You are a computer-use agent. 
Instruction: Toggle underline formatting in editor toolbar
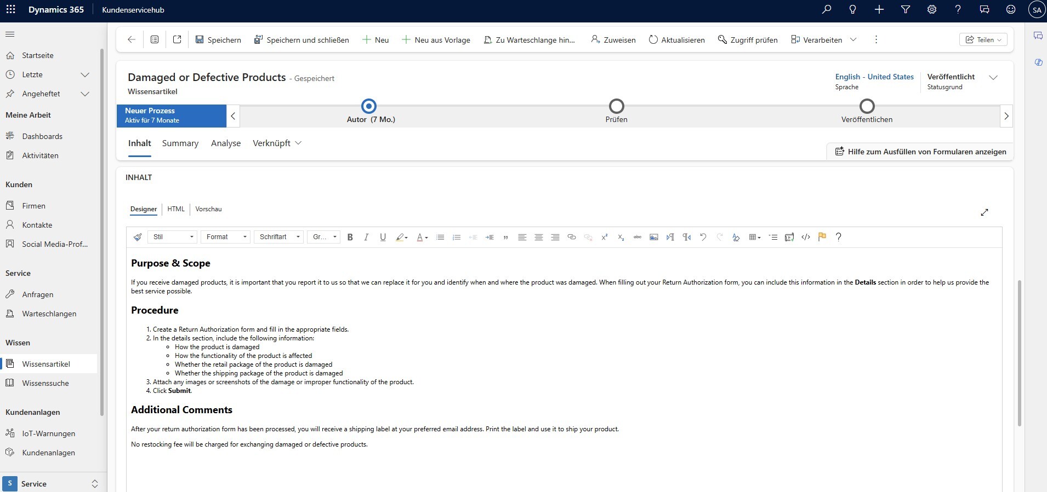[x=383, y=237]
